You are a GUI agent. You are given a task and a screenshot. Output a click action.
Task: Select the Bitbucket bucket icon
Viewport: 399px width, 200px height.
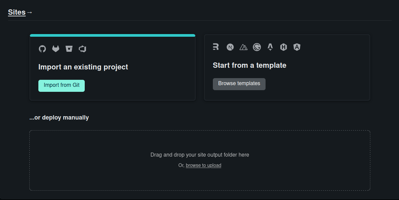[x=69, y=49]
